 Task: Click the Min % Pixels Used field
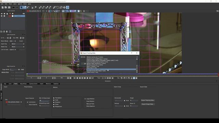click(44, 100)
